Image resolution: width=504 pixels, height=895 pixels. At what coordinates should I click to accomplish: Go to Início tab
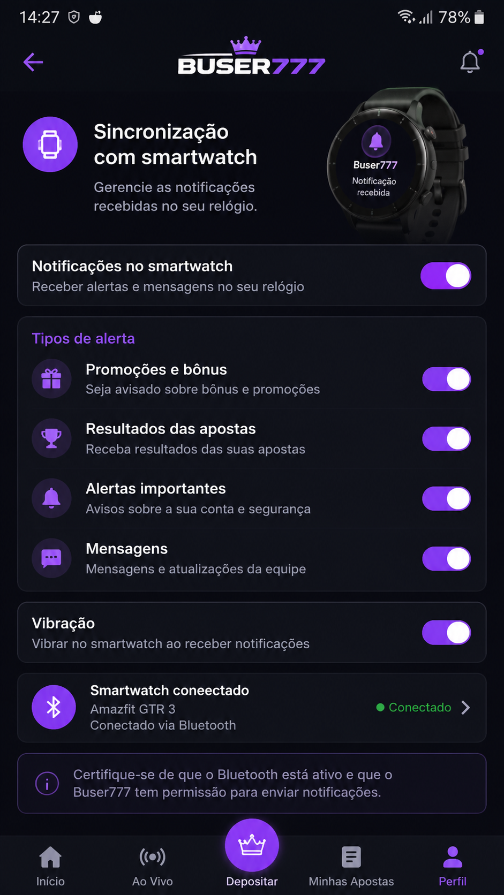[x=50, y=866]
